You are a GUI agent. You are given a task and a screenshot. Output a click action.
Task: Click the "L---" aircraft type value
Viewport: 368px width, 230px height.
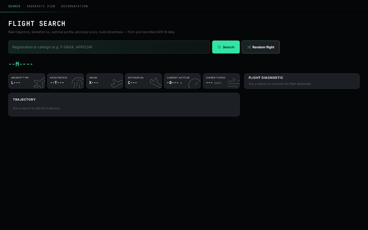[16, 83]
